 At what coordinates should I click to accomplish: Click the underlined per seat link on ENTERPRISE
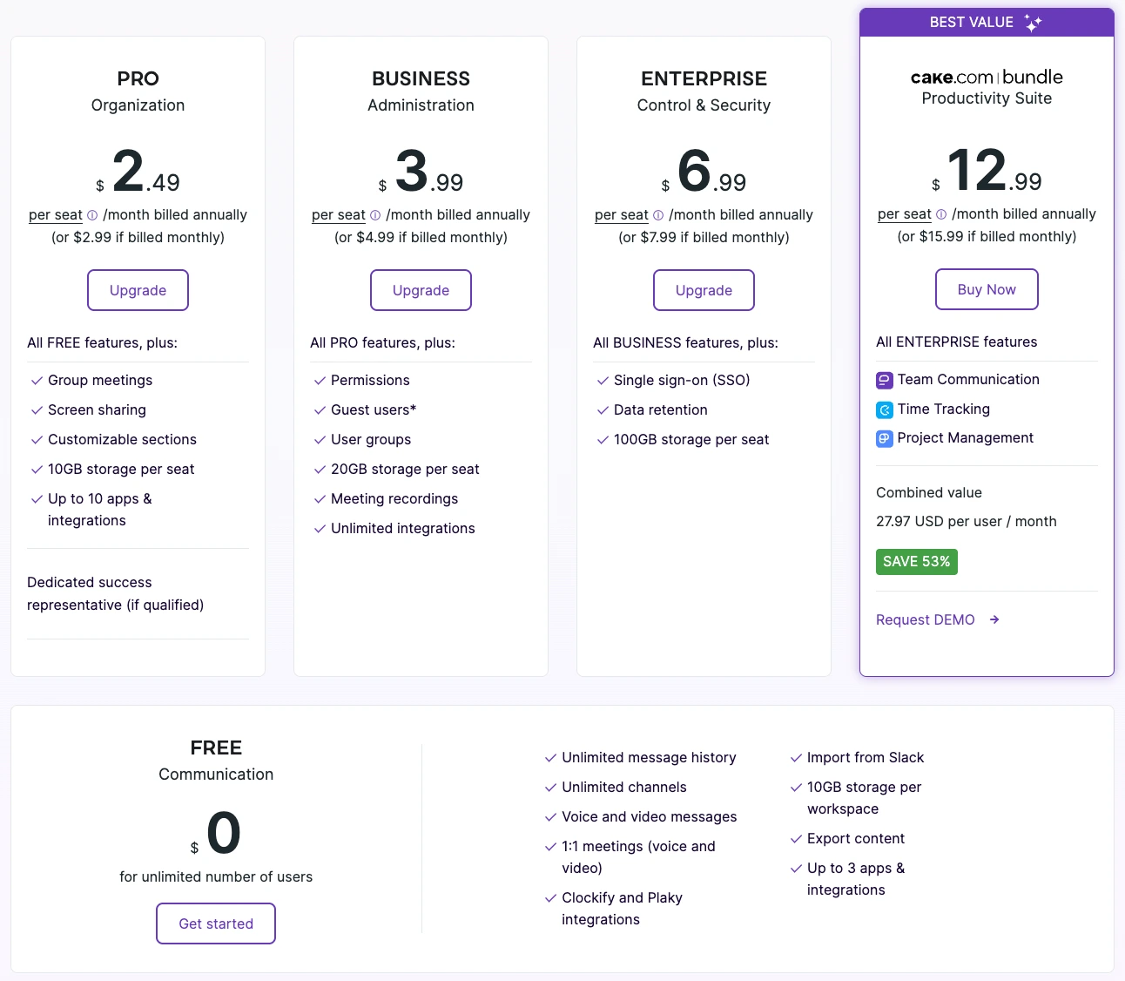(x=621, y=214)
